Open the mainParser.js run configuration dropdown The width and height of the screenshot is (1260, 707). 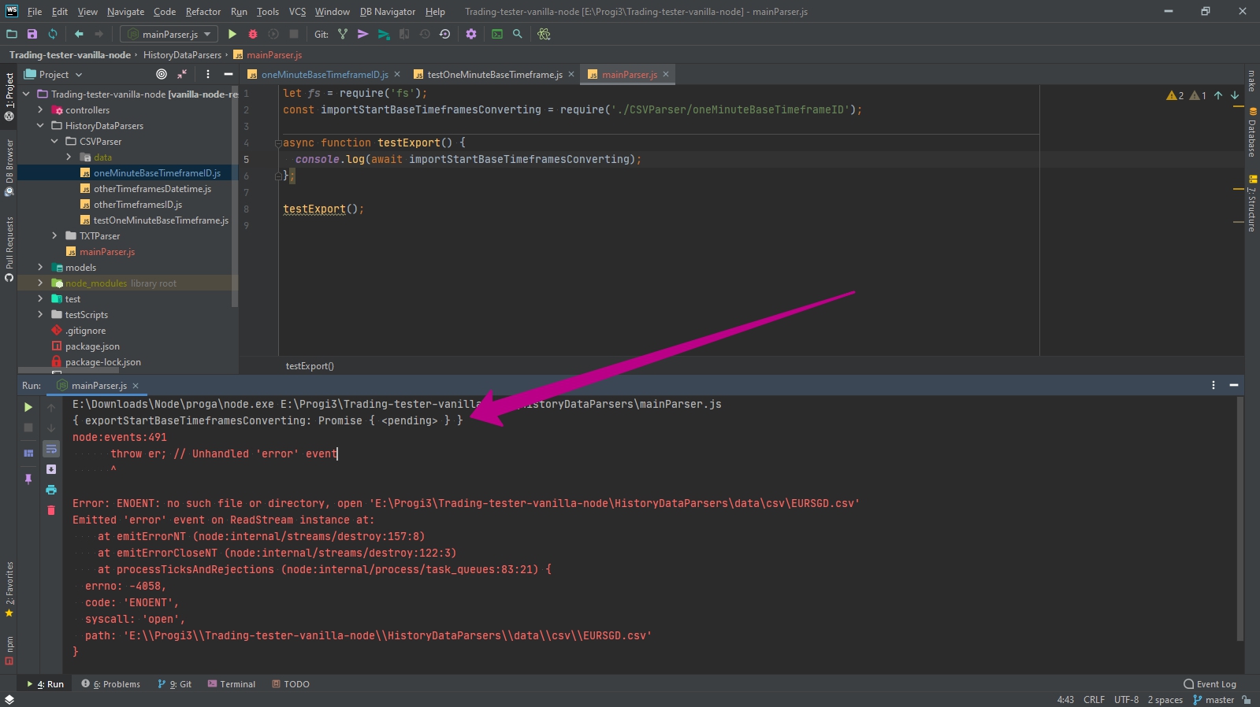tap(169, 34)
